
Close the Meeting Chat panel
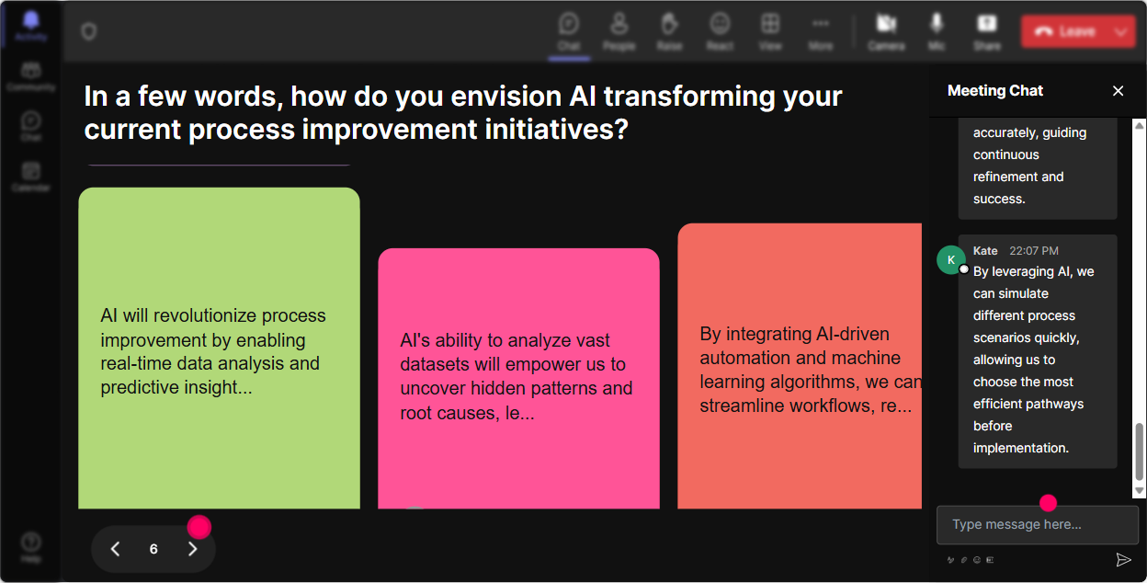pyautogui.click(x=1118, y=90)
